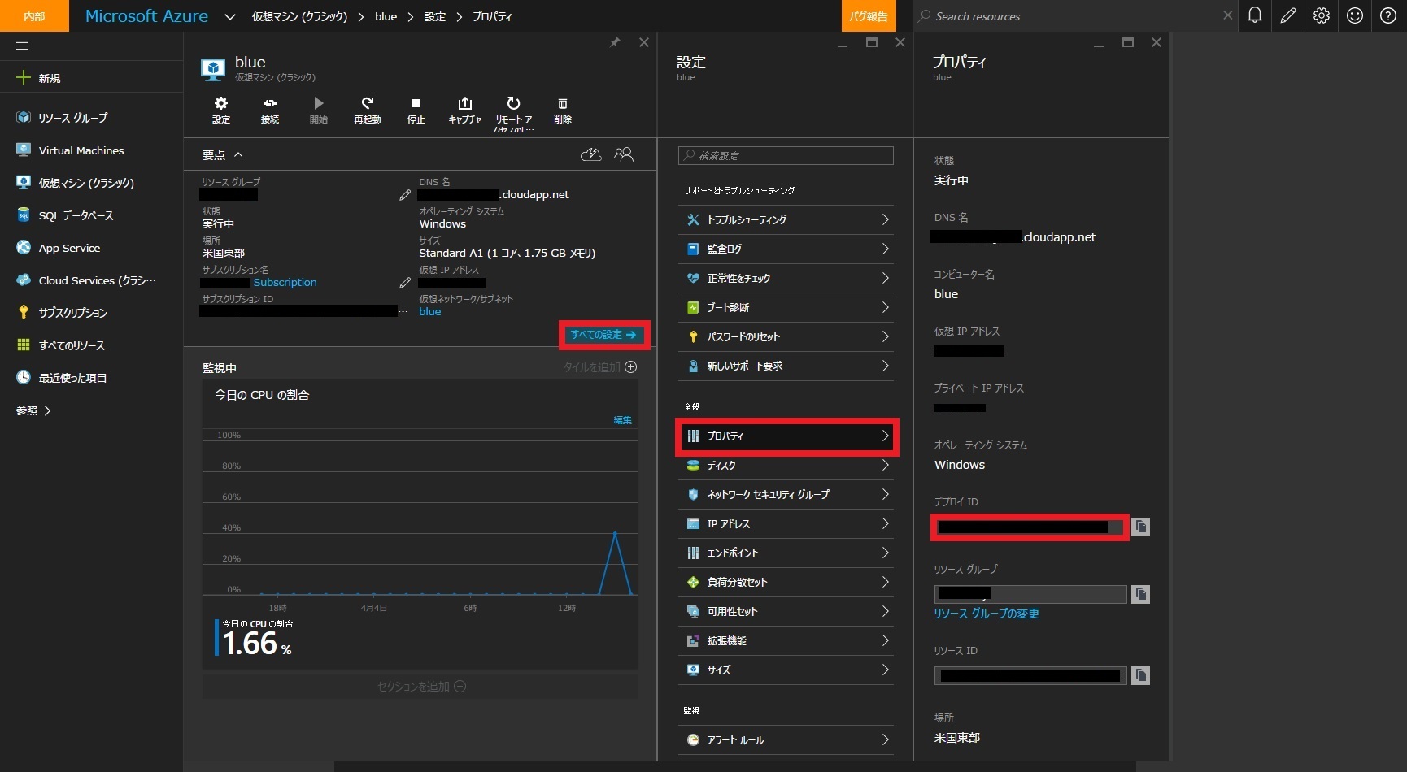Viewport: 1407px width, 772px height.
Task: Copy the リソース グループ value in properties
Action: (1141, 594)
